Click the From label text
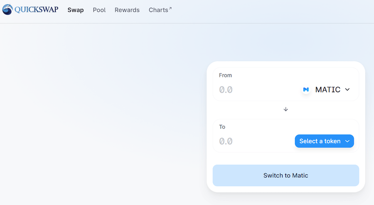 (x=225, y=75)
